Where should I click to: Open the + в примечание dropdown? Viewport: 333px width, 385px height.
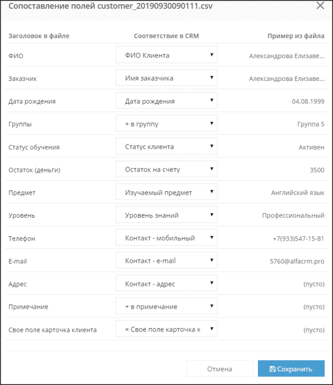(166, 306)
